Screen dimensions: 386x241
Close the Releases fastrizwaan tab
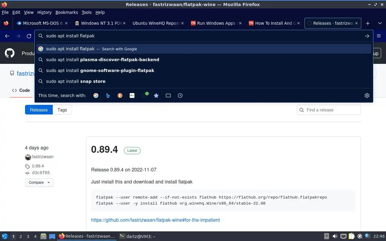(356, 23)
